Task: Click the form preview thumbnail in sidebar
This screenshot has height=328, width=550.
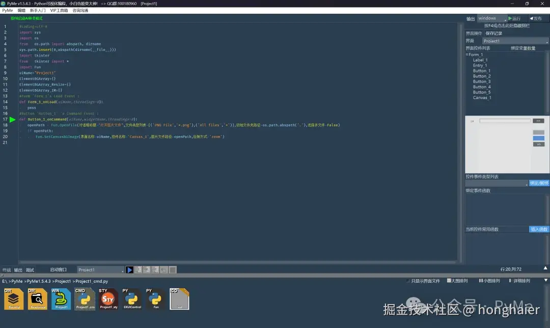Action: click(507, 144)
